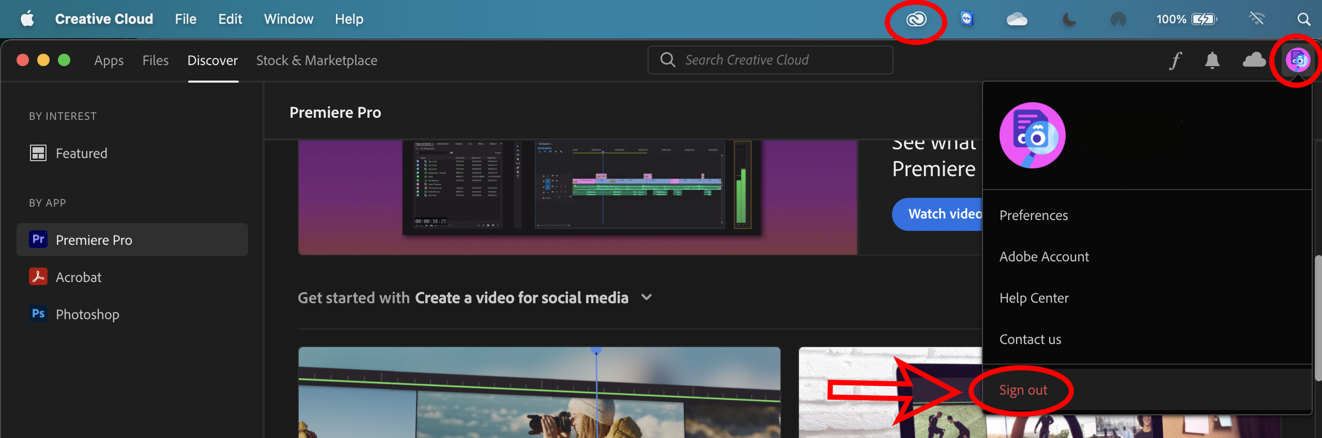
Task: Click the BY APP section label
Action: pos(47,202)
